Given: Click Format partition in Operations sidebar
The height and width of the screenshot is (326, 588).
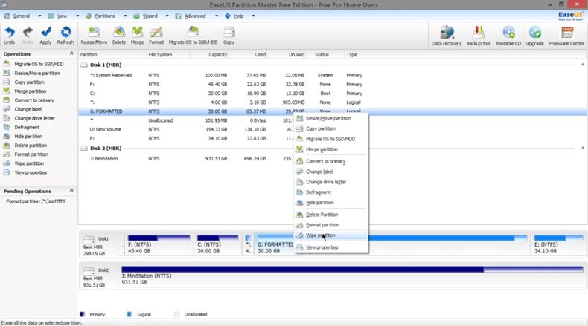Looking at the screenshot, I should (31, 154).
